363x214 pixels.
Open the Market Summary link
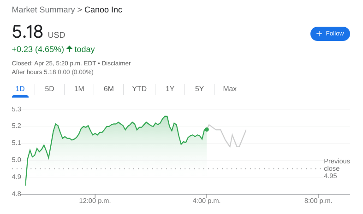click(43, 10)
